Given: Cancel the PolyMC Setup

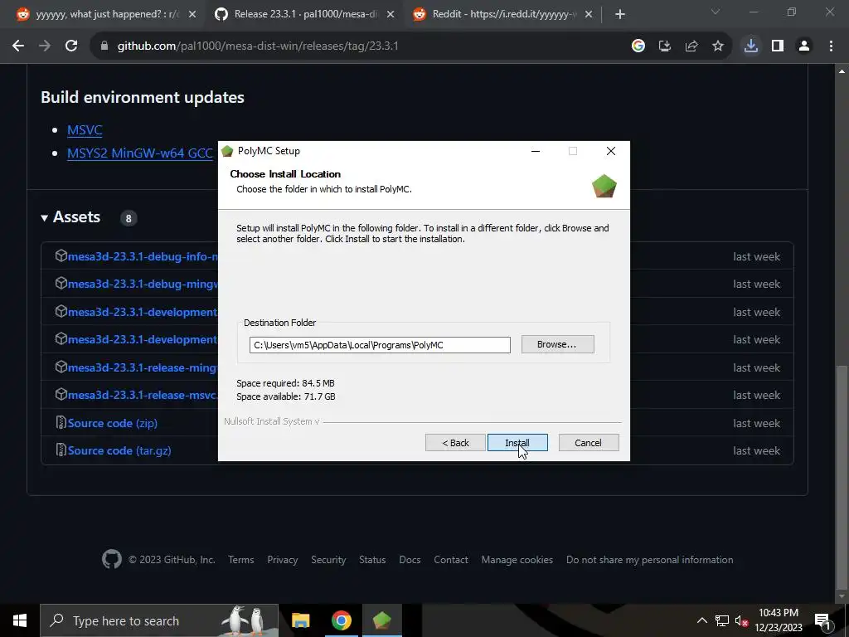Looking at the screenshot, I should pyautogui.click(x=588, y=443).
